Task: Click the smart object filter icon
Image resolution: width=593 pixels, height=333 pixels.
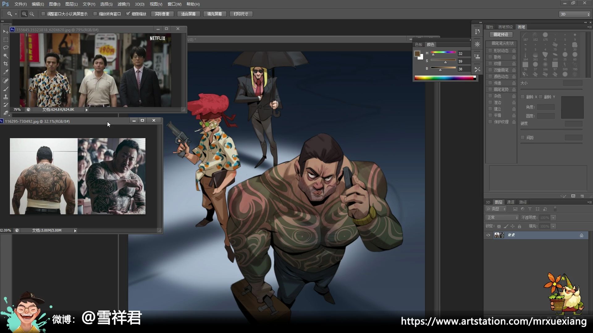Action: [x=545, y=209]
